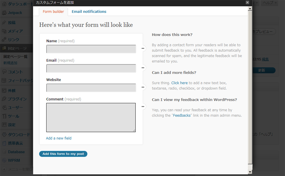Click the Name field label

click(x=52, y=41)
